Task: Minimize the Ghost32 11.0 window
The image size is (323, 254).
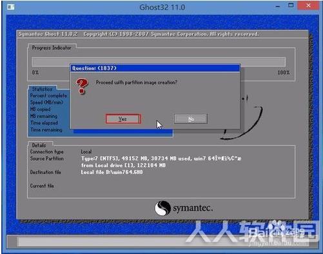Action: [278, 6]
